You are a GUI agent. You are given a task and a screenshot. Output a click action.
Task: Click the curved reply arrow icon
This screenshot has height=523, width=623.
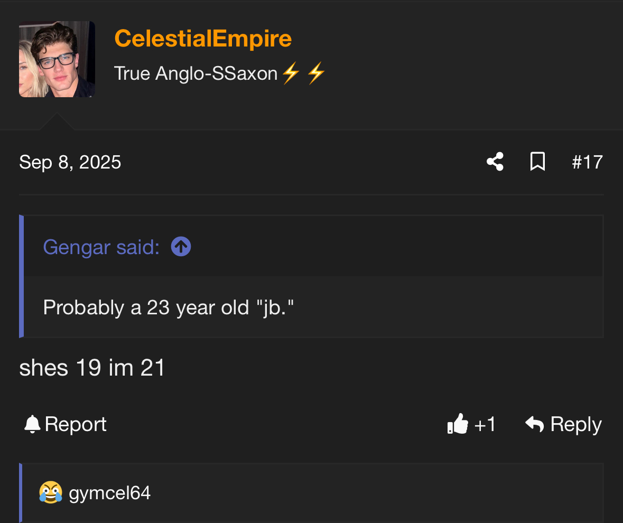coord(535,424)
